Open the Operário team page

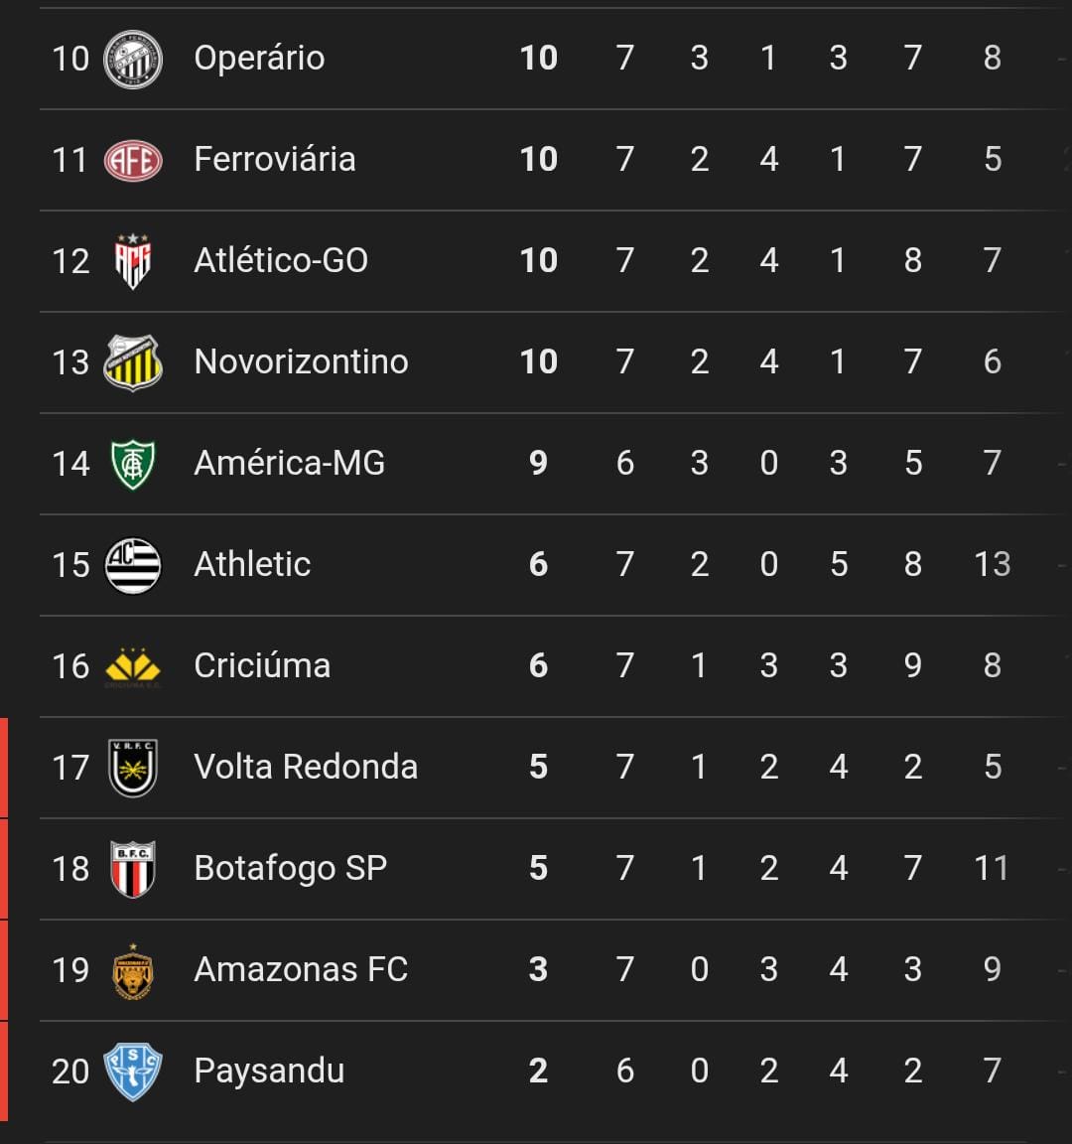260,58
